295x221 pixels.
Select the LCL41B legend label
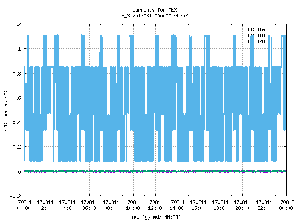point(256,35)
